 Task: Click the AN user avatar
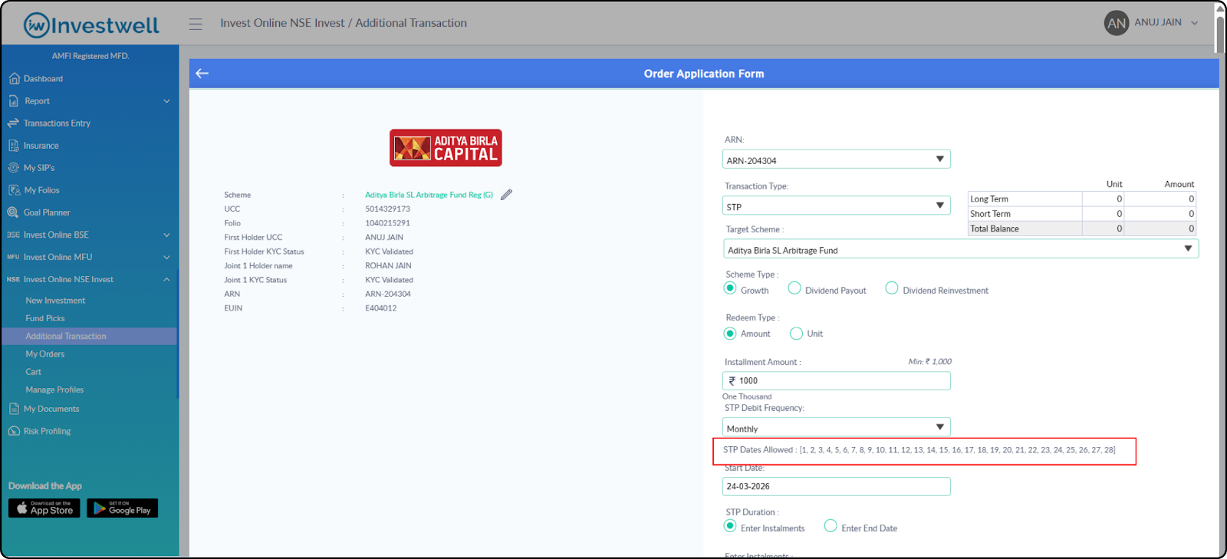1117,23
